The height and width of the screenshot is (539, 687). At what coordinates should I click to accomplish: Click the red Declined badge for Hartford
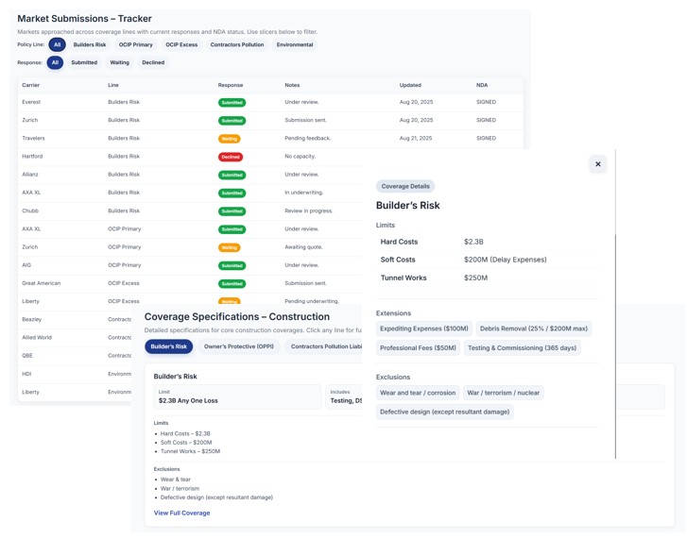(x=231, y=157)
